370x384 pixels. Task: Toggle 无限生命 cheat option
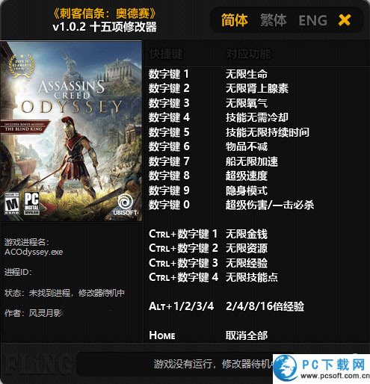pyautogui.click(x=247, y=74)
